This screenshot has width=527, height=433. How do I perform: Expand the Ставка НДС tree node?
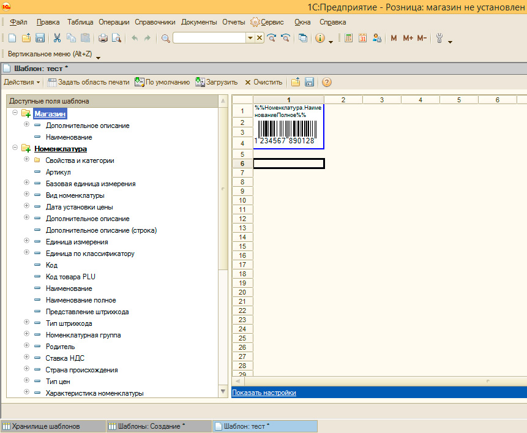(26, 358)
